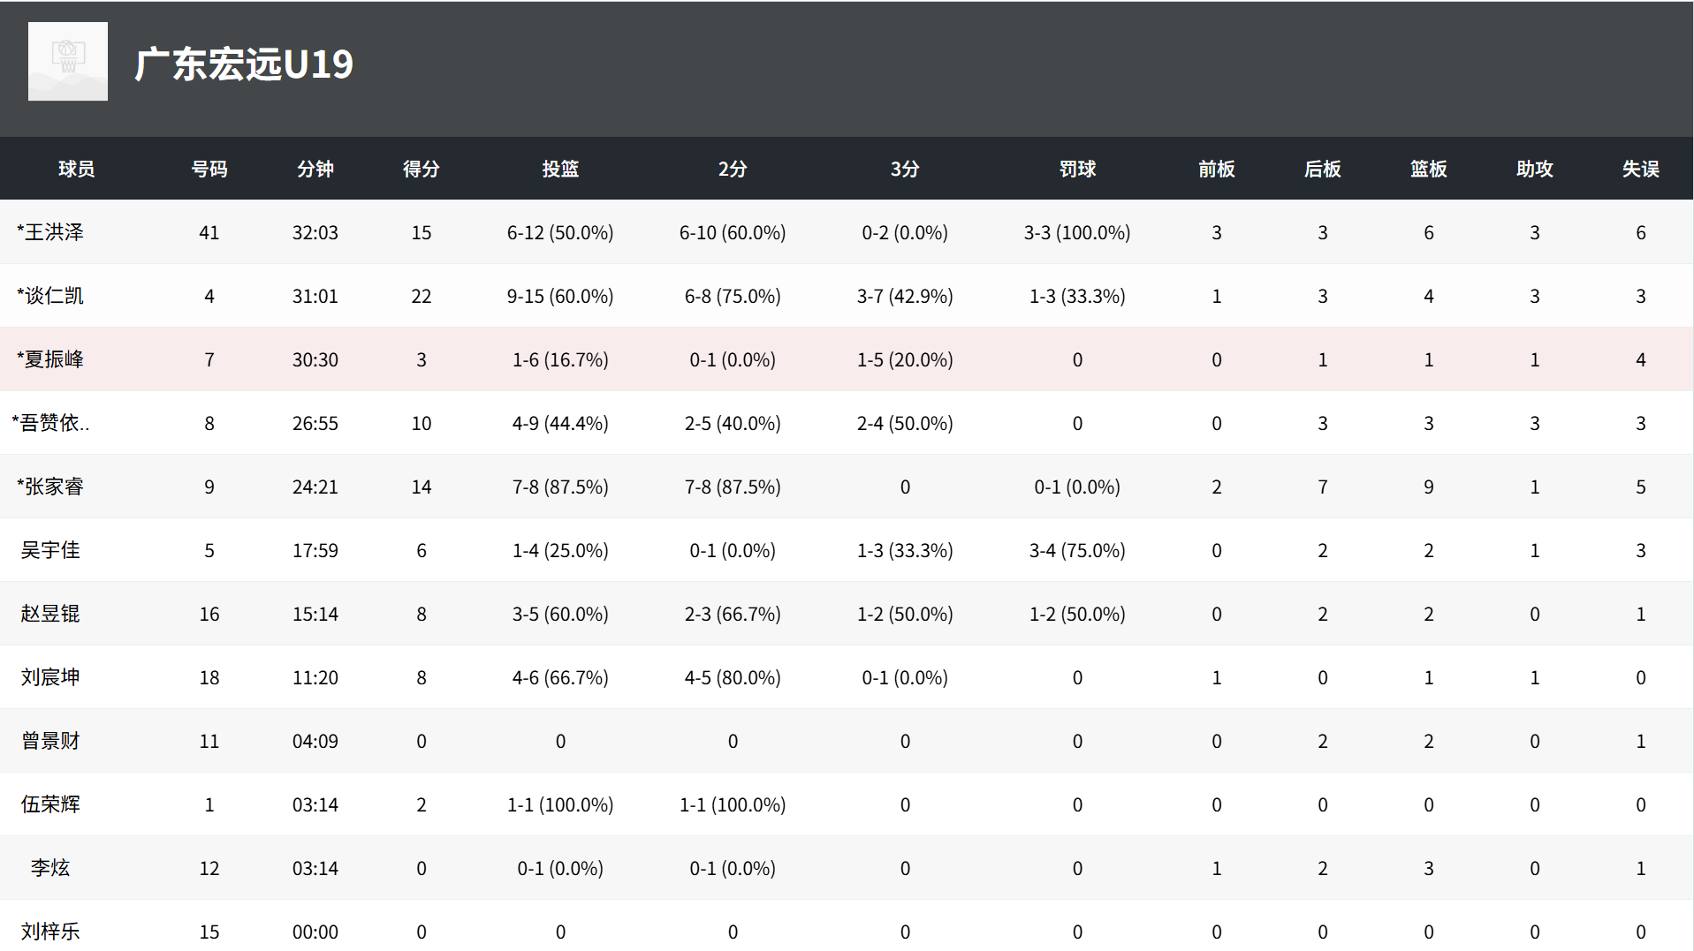Image resolution: width=1694 pixels, height=951 pixels.
Task: Click 31:01 minutes cell for 谈仁凯
Action: [315, 296]
